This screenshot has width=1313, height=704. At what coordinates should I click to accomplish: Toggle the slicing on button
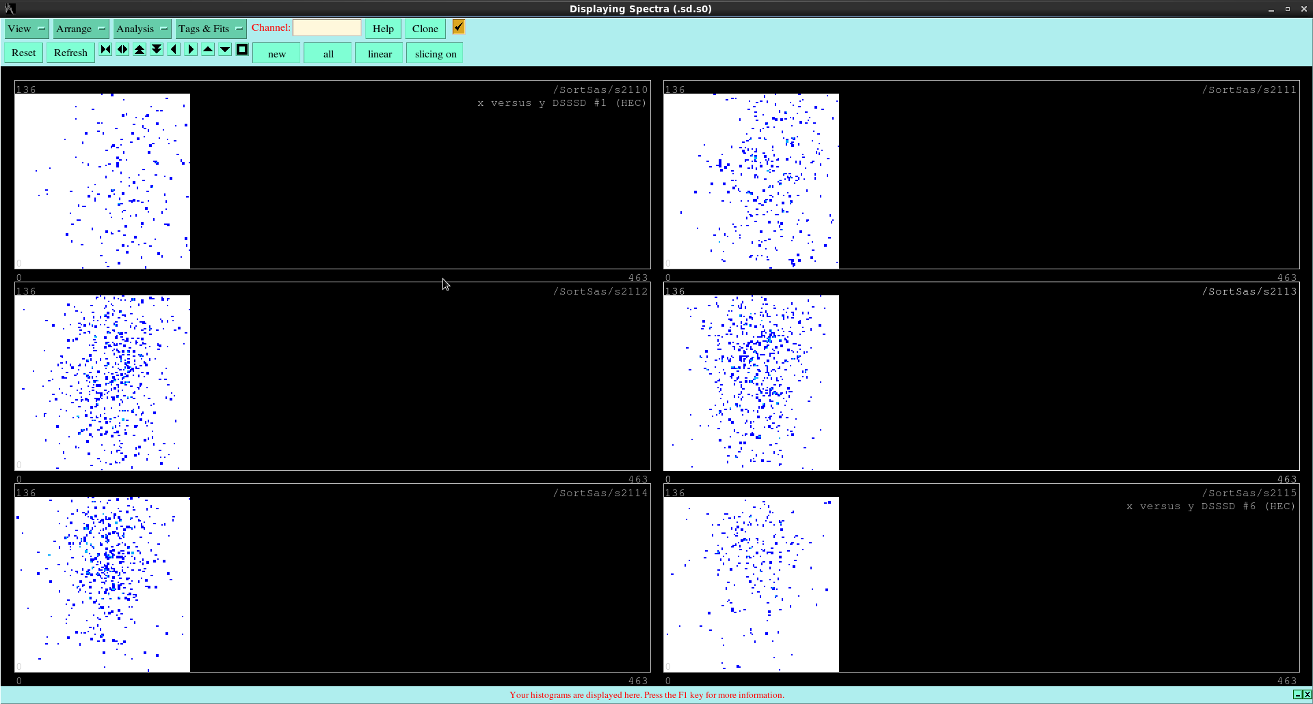tap(435, 54)
